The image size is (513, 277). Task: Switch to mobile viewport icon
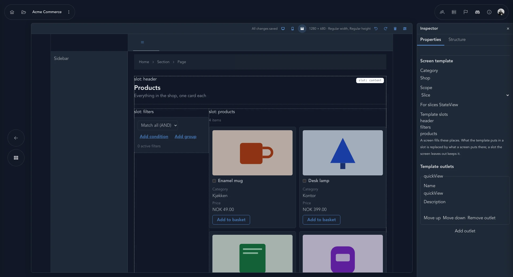pyautogui.click(x=293, y=29)
